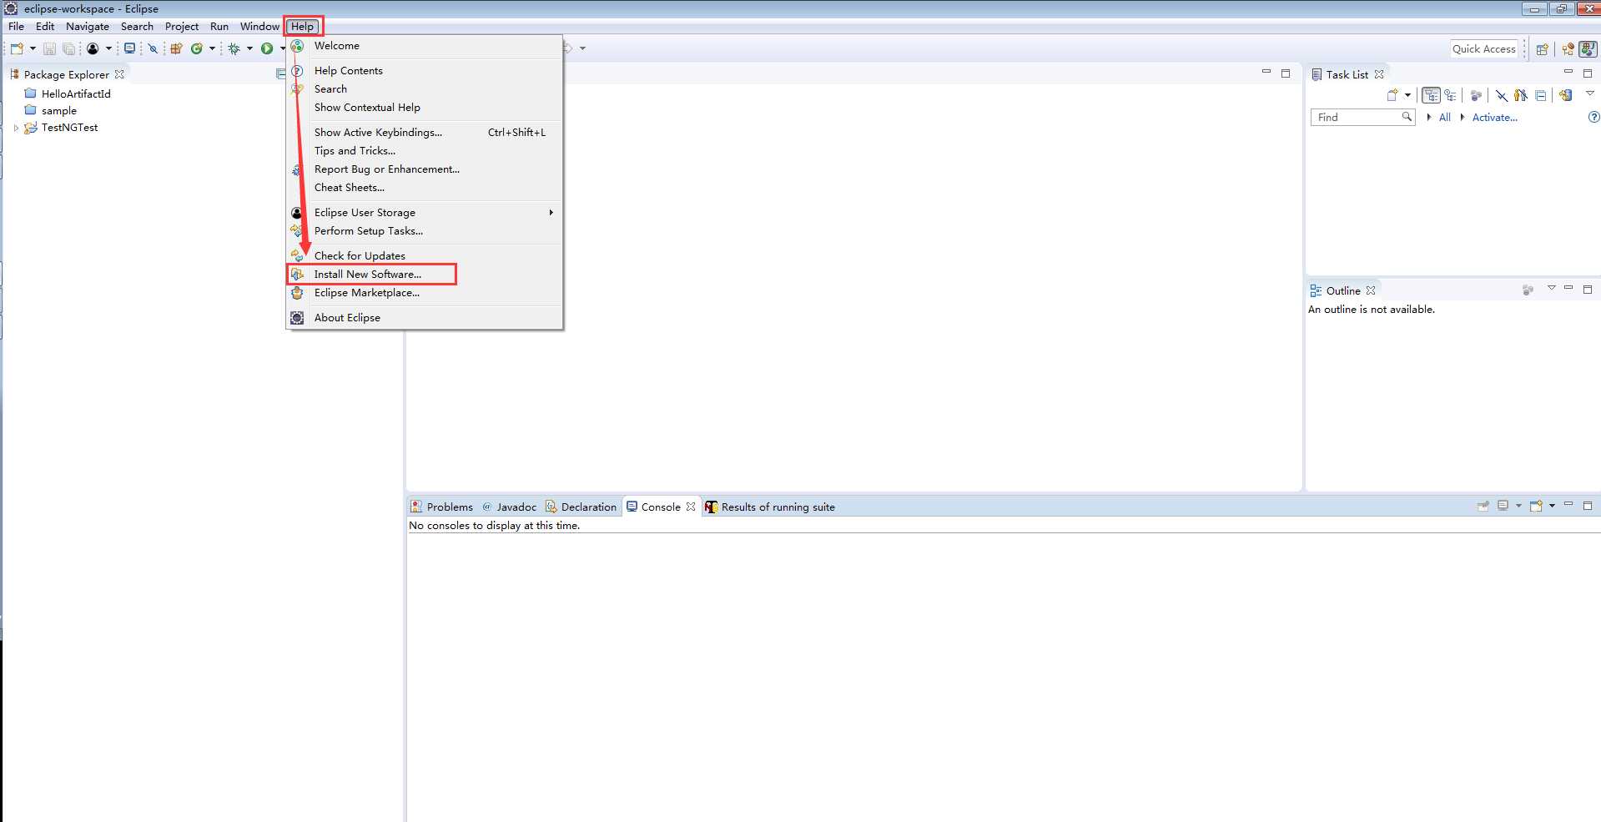This screenshot has height=822, width=1601.
Task: Click the Outline focus on active task icon
Action: click(1528, 290)
